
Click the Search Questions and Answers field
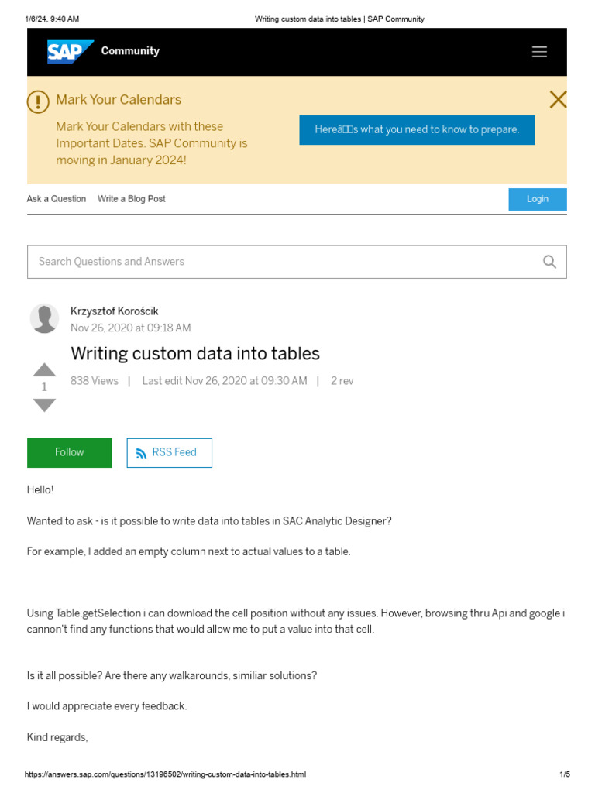[x=279, y=262]
